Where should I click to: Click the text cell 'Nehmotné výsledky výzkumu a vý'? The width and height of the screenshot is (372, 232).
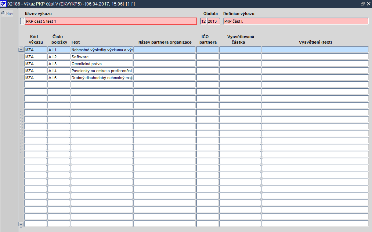coord(102,50)
